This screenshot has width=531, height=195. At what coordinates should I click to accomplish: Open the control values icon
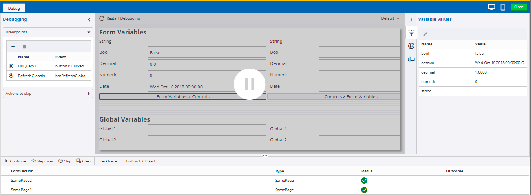411,59
